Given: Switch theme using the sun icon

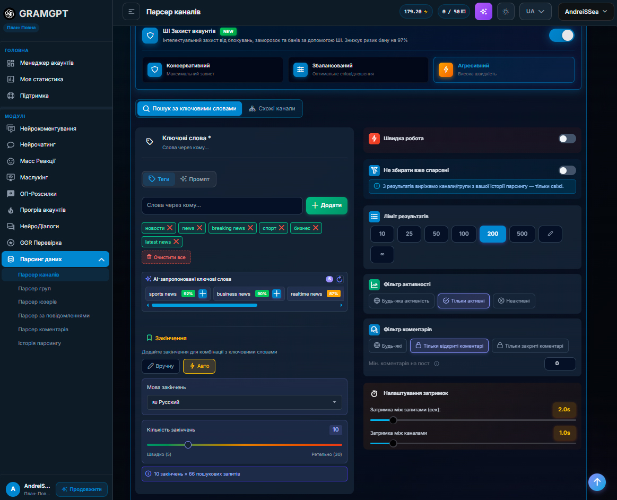Looking at the screenshot, I should (506, 12).
